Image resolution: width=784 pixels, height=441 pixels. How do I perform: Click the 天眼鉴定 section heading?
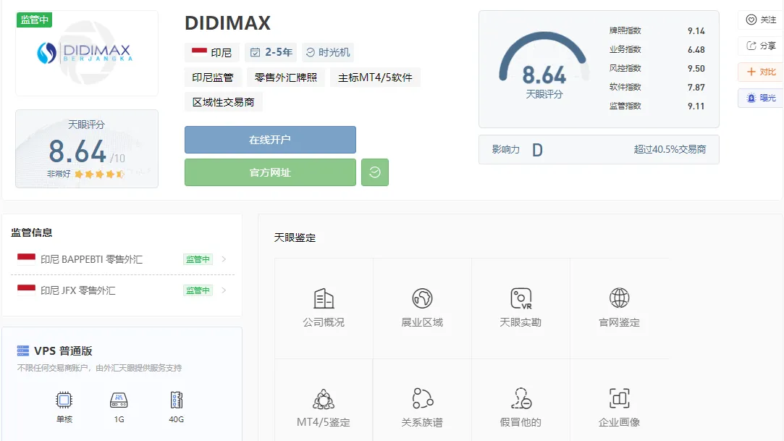(x=295, y=238)
